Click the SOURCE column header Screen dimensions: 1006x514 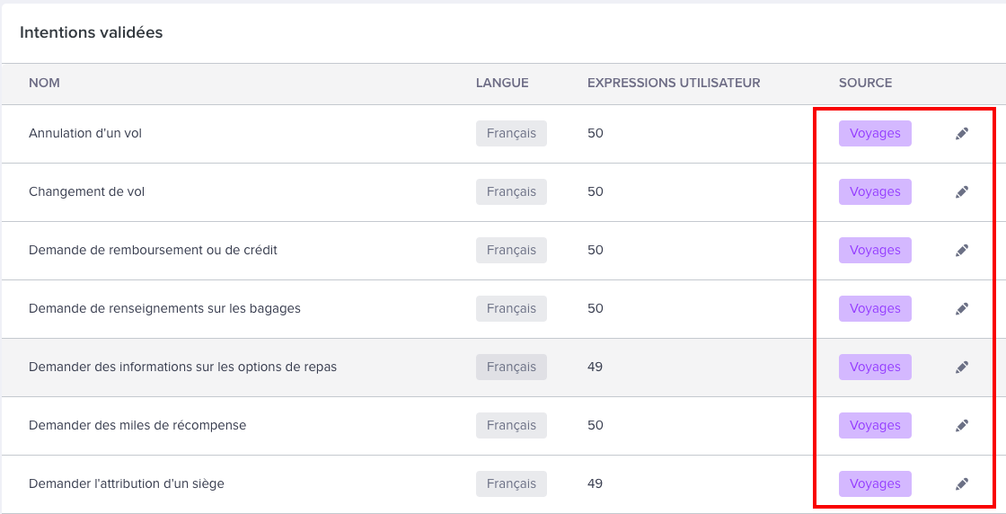pyautogui.click(x=865, y=83)
